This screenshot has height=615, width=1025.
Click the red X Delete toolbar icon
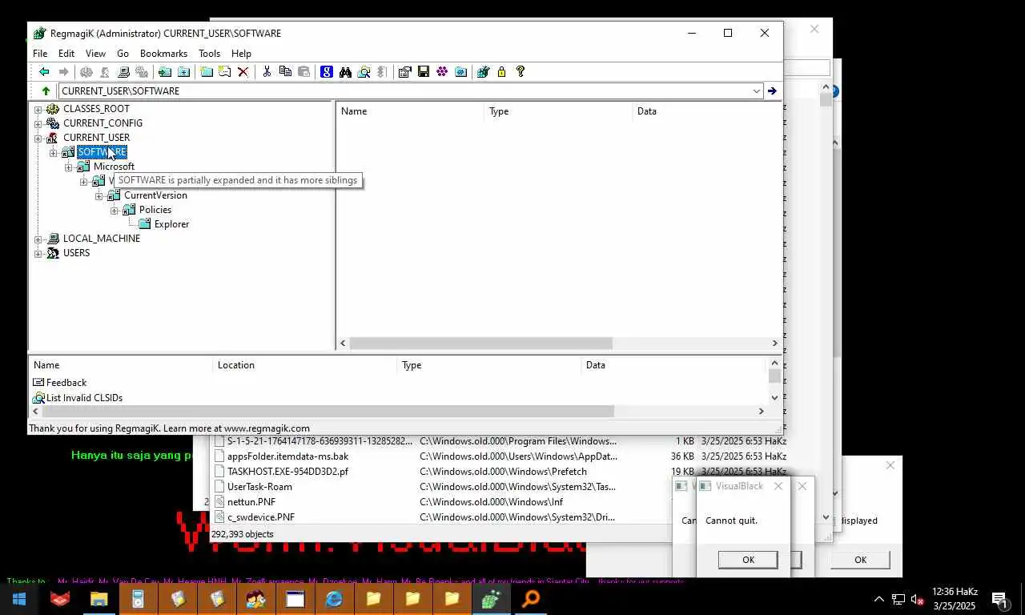pyautogui.click(x=243, y=72)
